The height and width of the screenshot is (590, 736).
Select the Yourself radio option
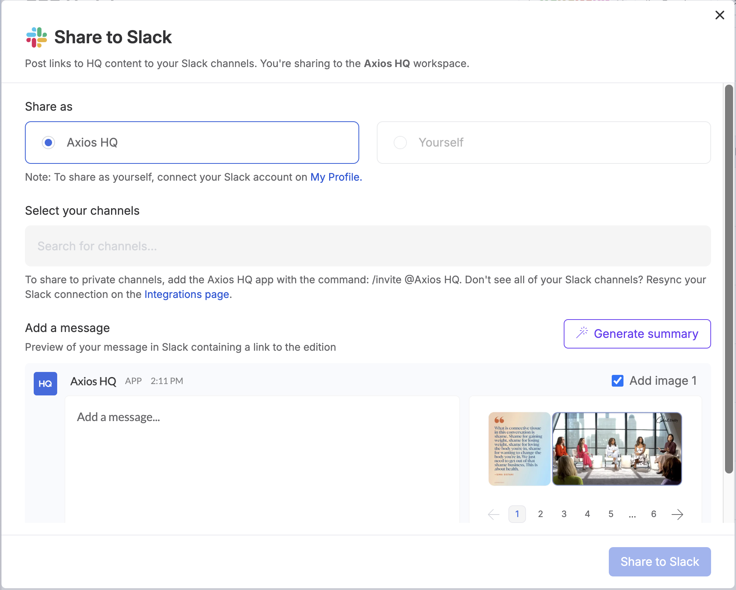pyautogui.click(x=544, y=143)
